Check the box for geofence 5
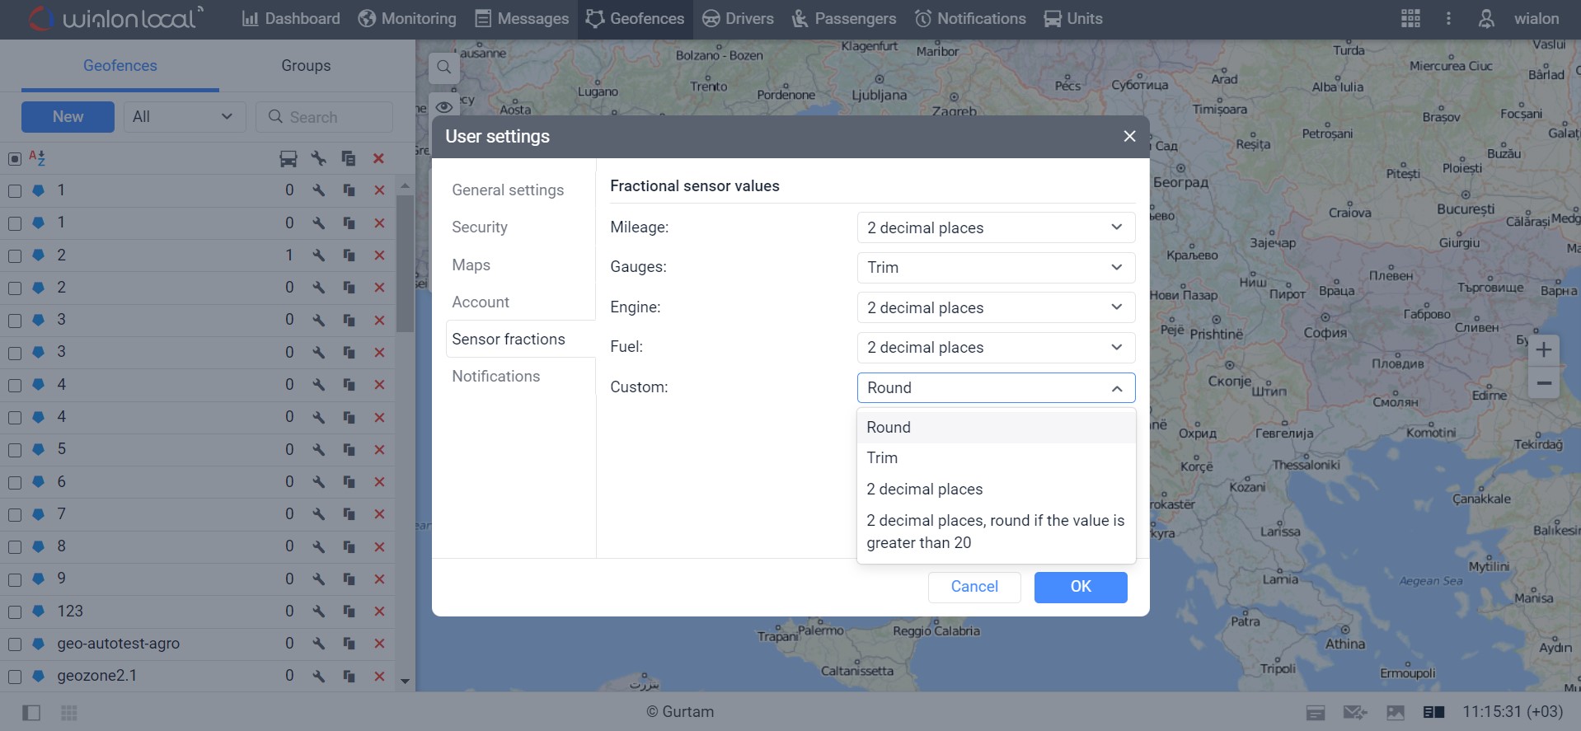The width and height of the screenshot is (1581, 731). [x=15, y=450]
